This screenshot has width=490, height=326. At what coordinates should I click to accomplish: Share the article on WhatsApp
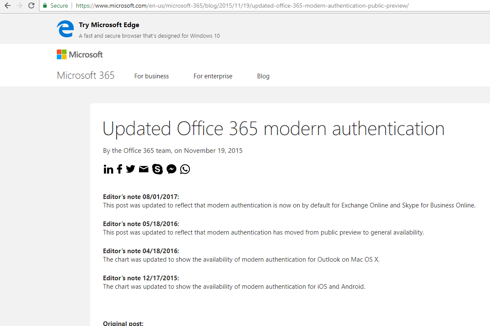coord(185,169)
